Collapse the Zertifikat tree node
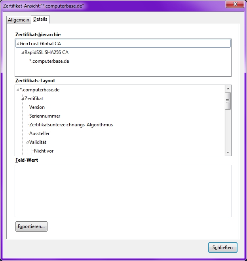Screen dimensions: 247x261 (23, 99)
